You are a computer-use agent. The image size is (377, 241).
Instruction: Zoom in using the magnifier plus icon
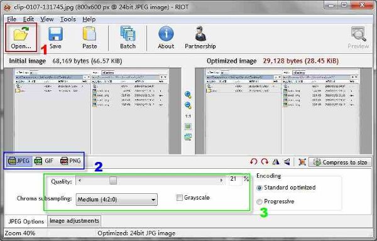click(188, 95)
